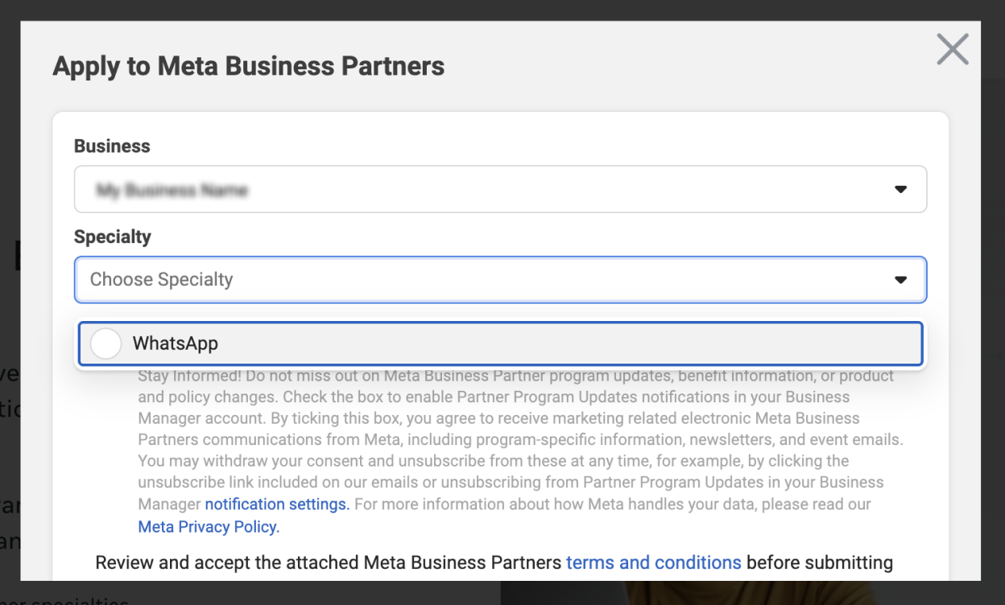
Task: Open the Meta Privacy Policy link
Action: (209, 527)
